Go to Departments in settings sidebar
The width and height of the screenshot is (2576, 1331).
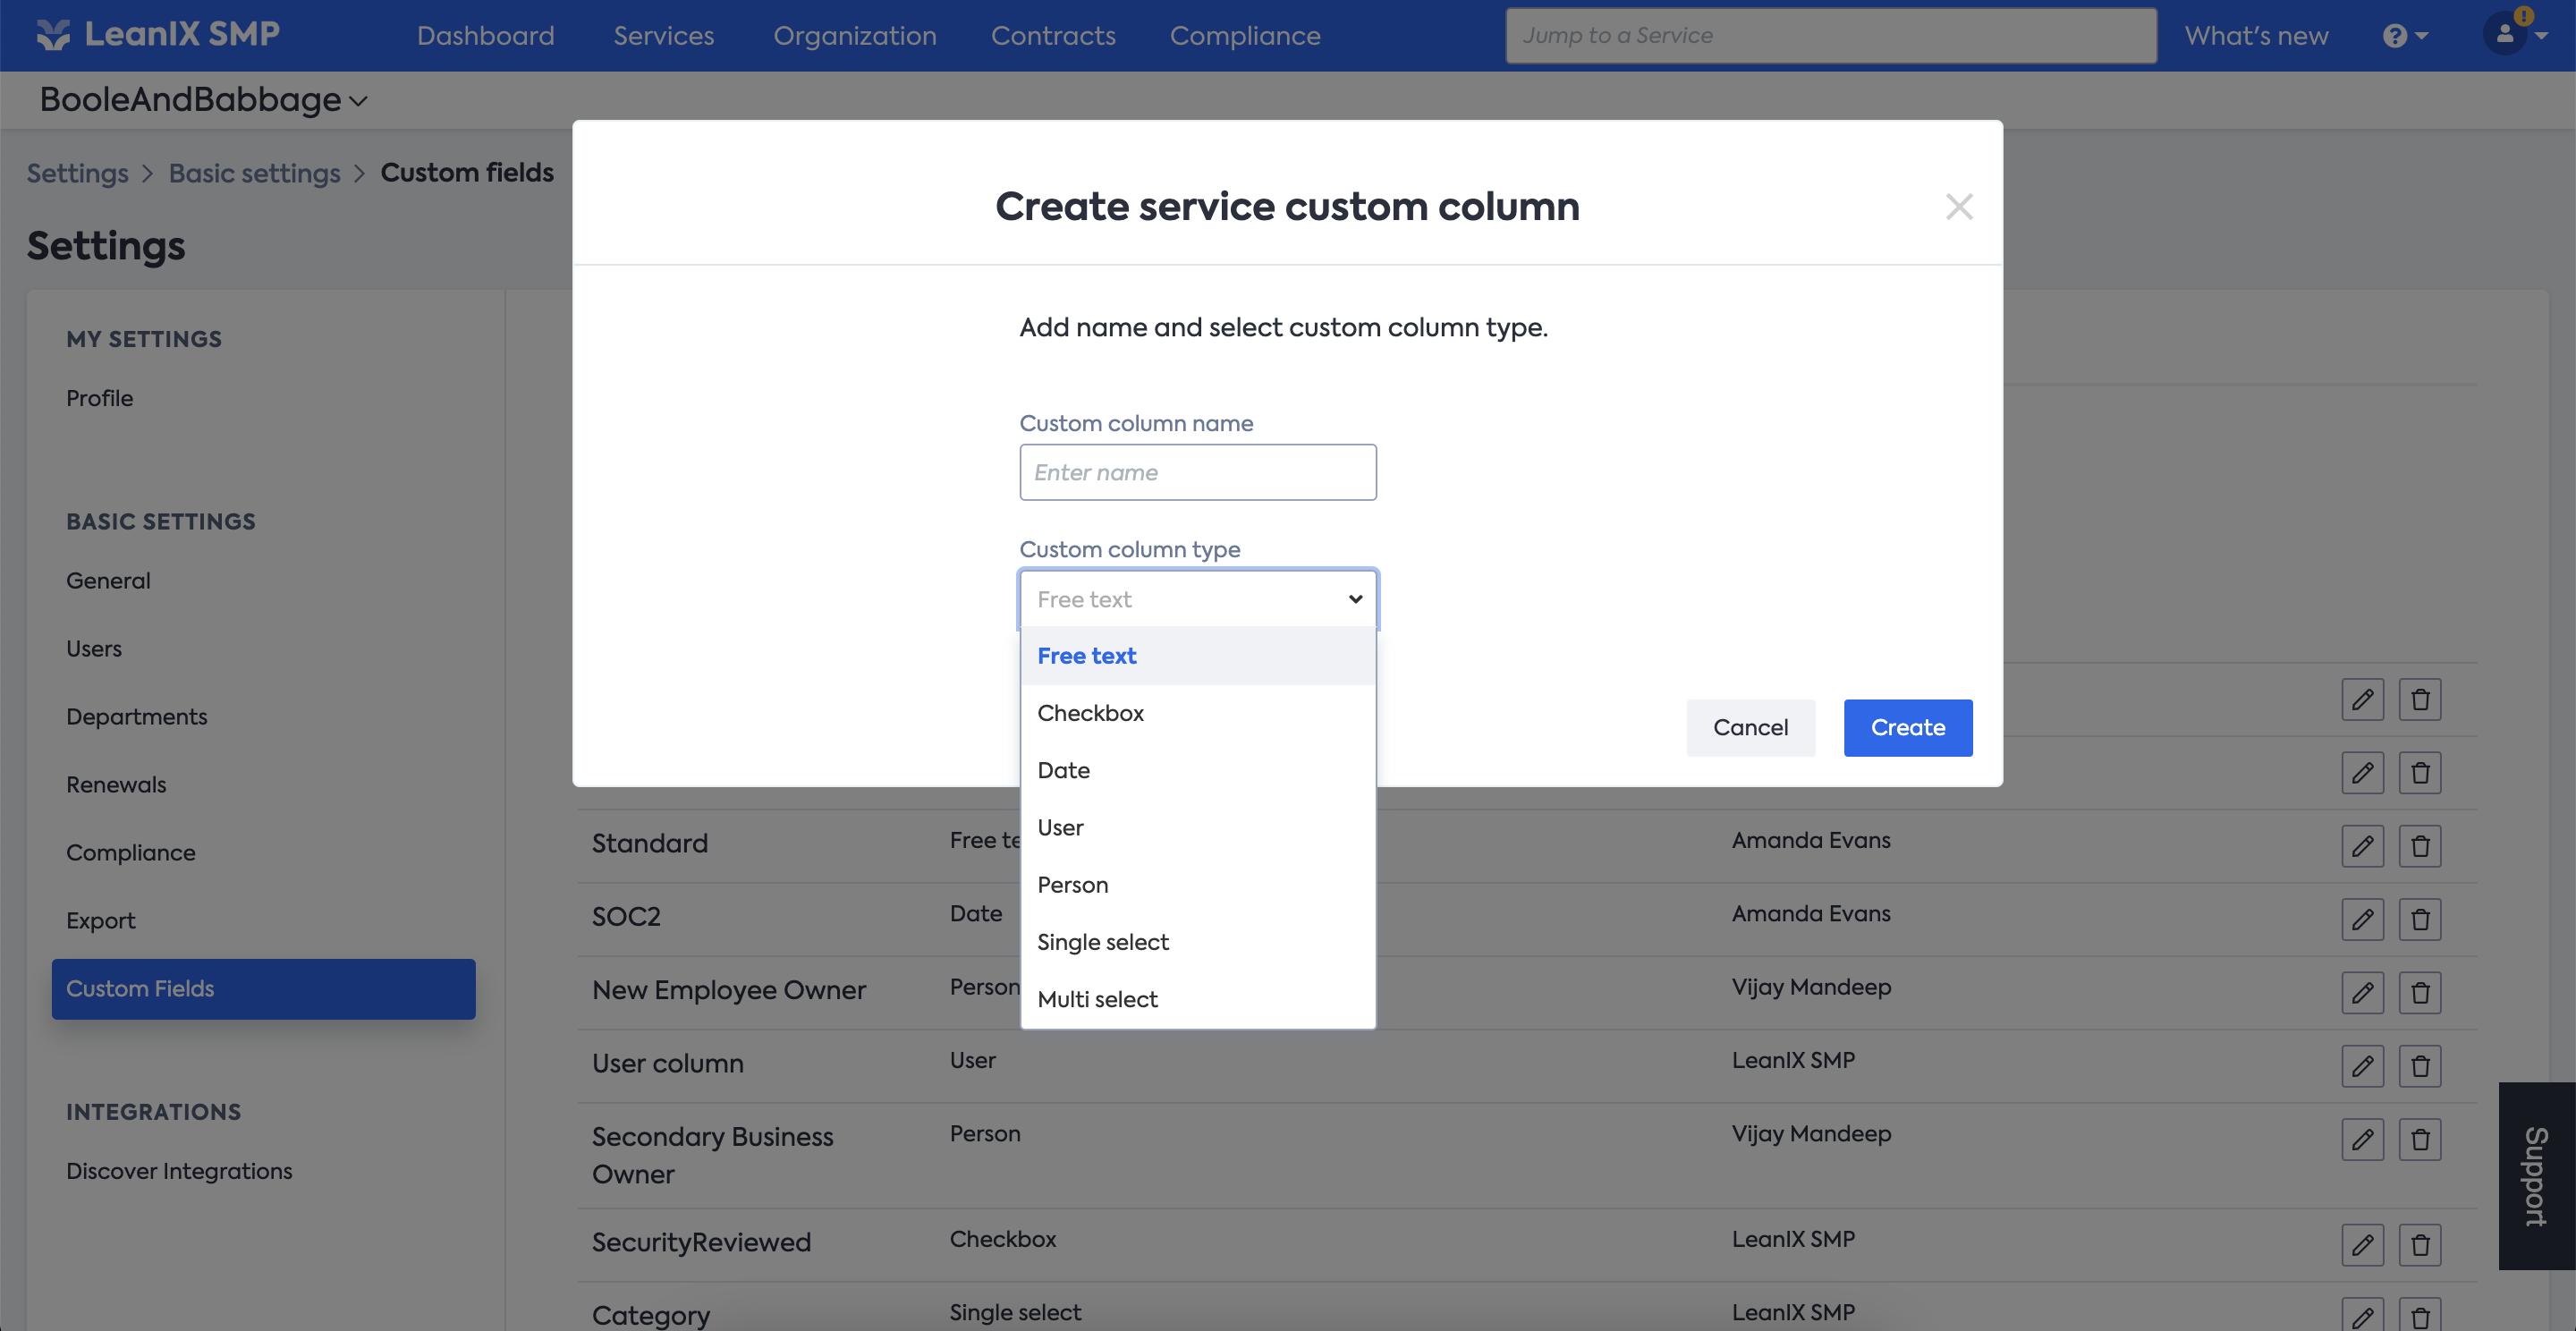tap(136, 716)
